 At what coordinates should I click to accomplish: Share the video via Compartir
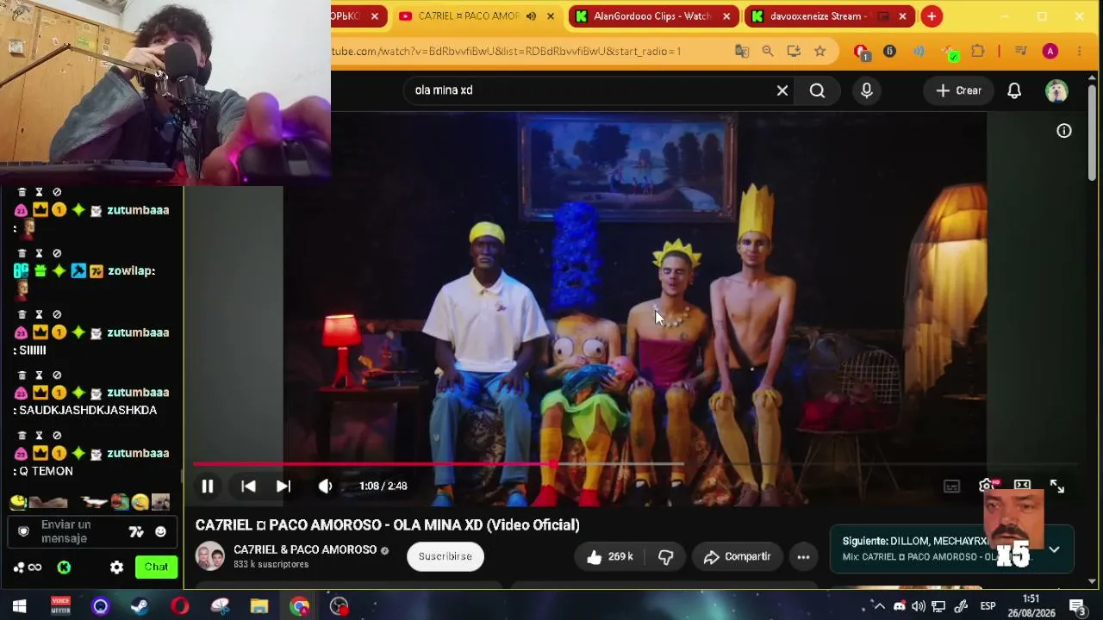click(x=738, y=557)
